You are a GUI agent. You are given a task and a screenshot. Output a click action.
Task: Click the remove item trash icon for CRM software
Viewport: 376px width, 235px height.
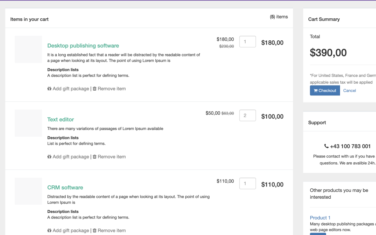click(x=95, y=230)
